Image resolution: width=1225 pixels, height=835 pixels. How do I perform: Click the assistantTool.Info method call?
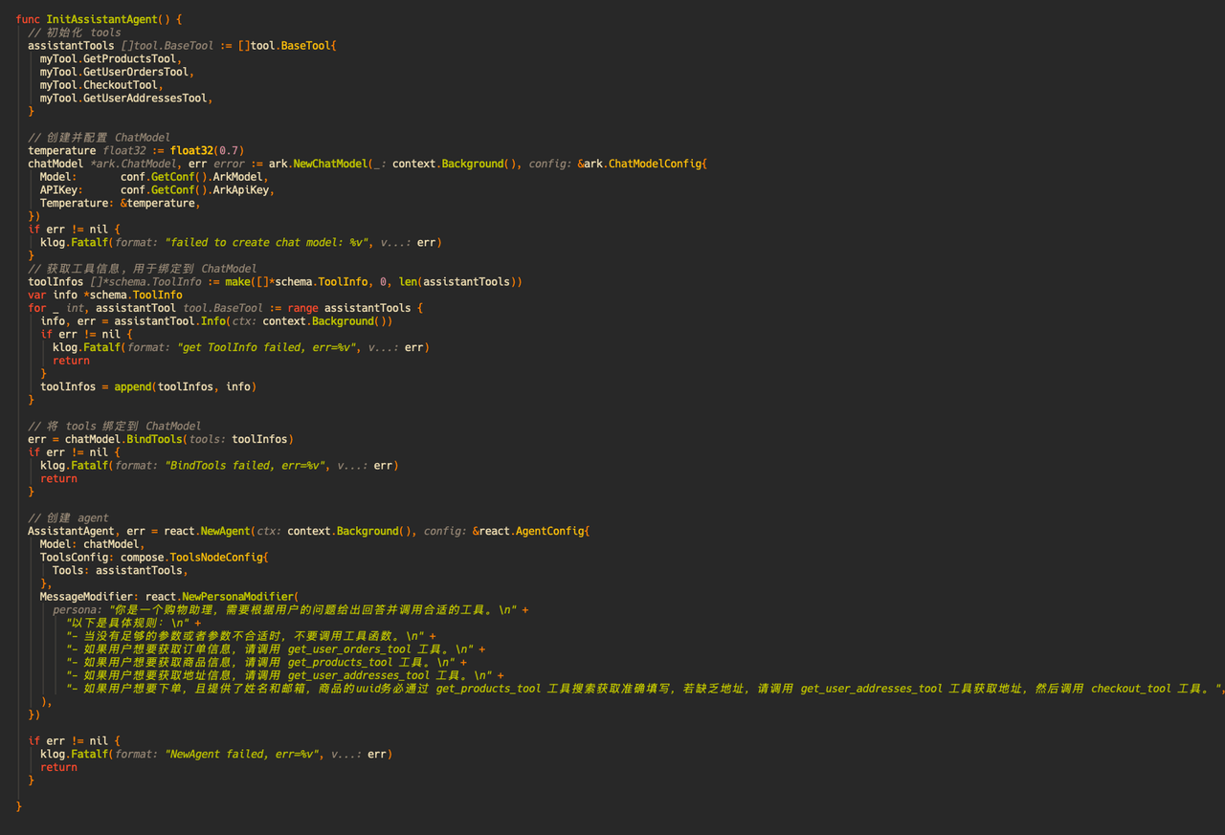click(213, 321)
